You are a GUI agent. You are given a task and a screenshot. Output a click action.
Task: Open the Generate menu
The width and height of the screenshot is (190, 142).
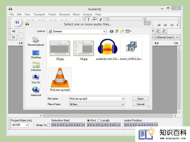64,14
